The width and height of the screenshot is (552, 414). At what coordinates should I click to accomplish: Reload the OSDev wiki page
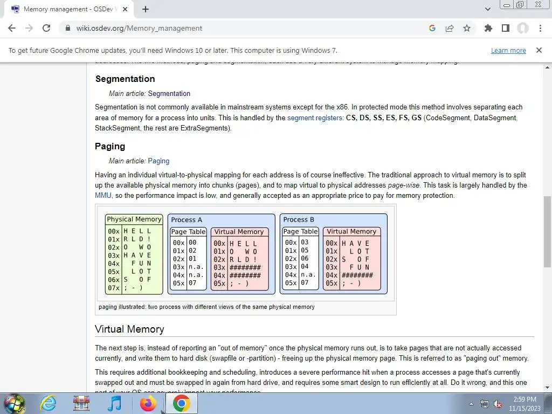[46, 28]
